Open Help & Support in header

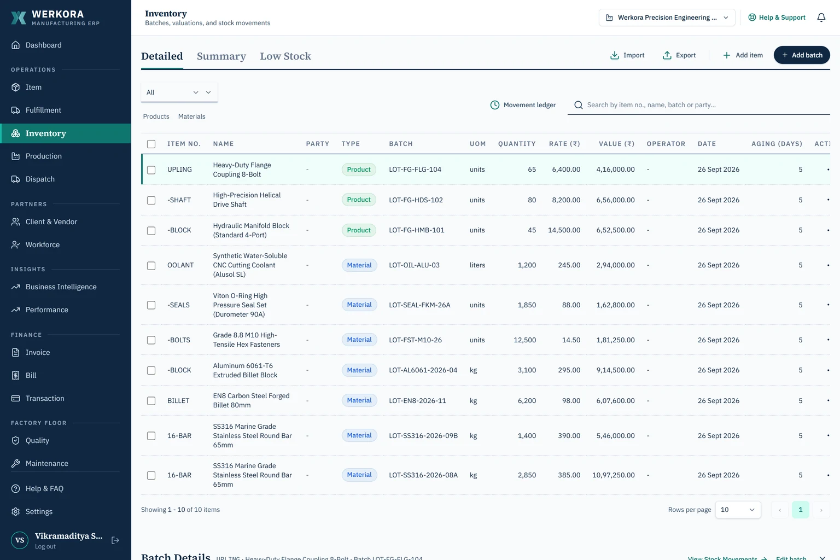click(777, 17)
